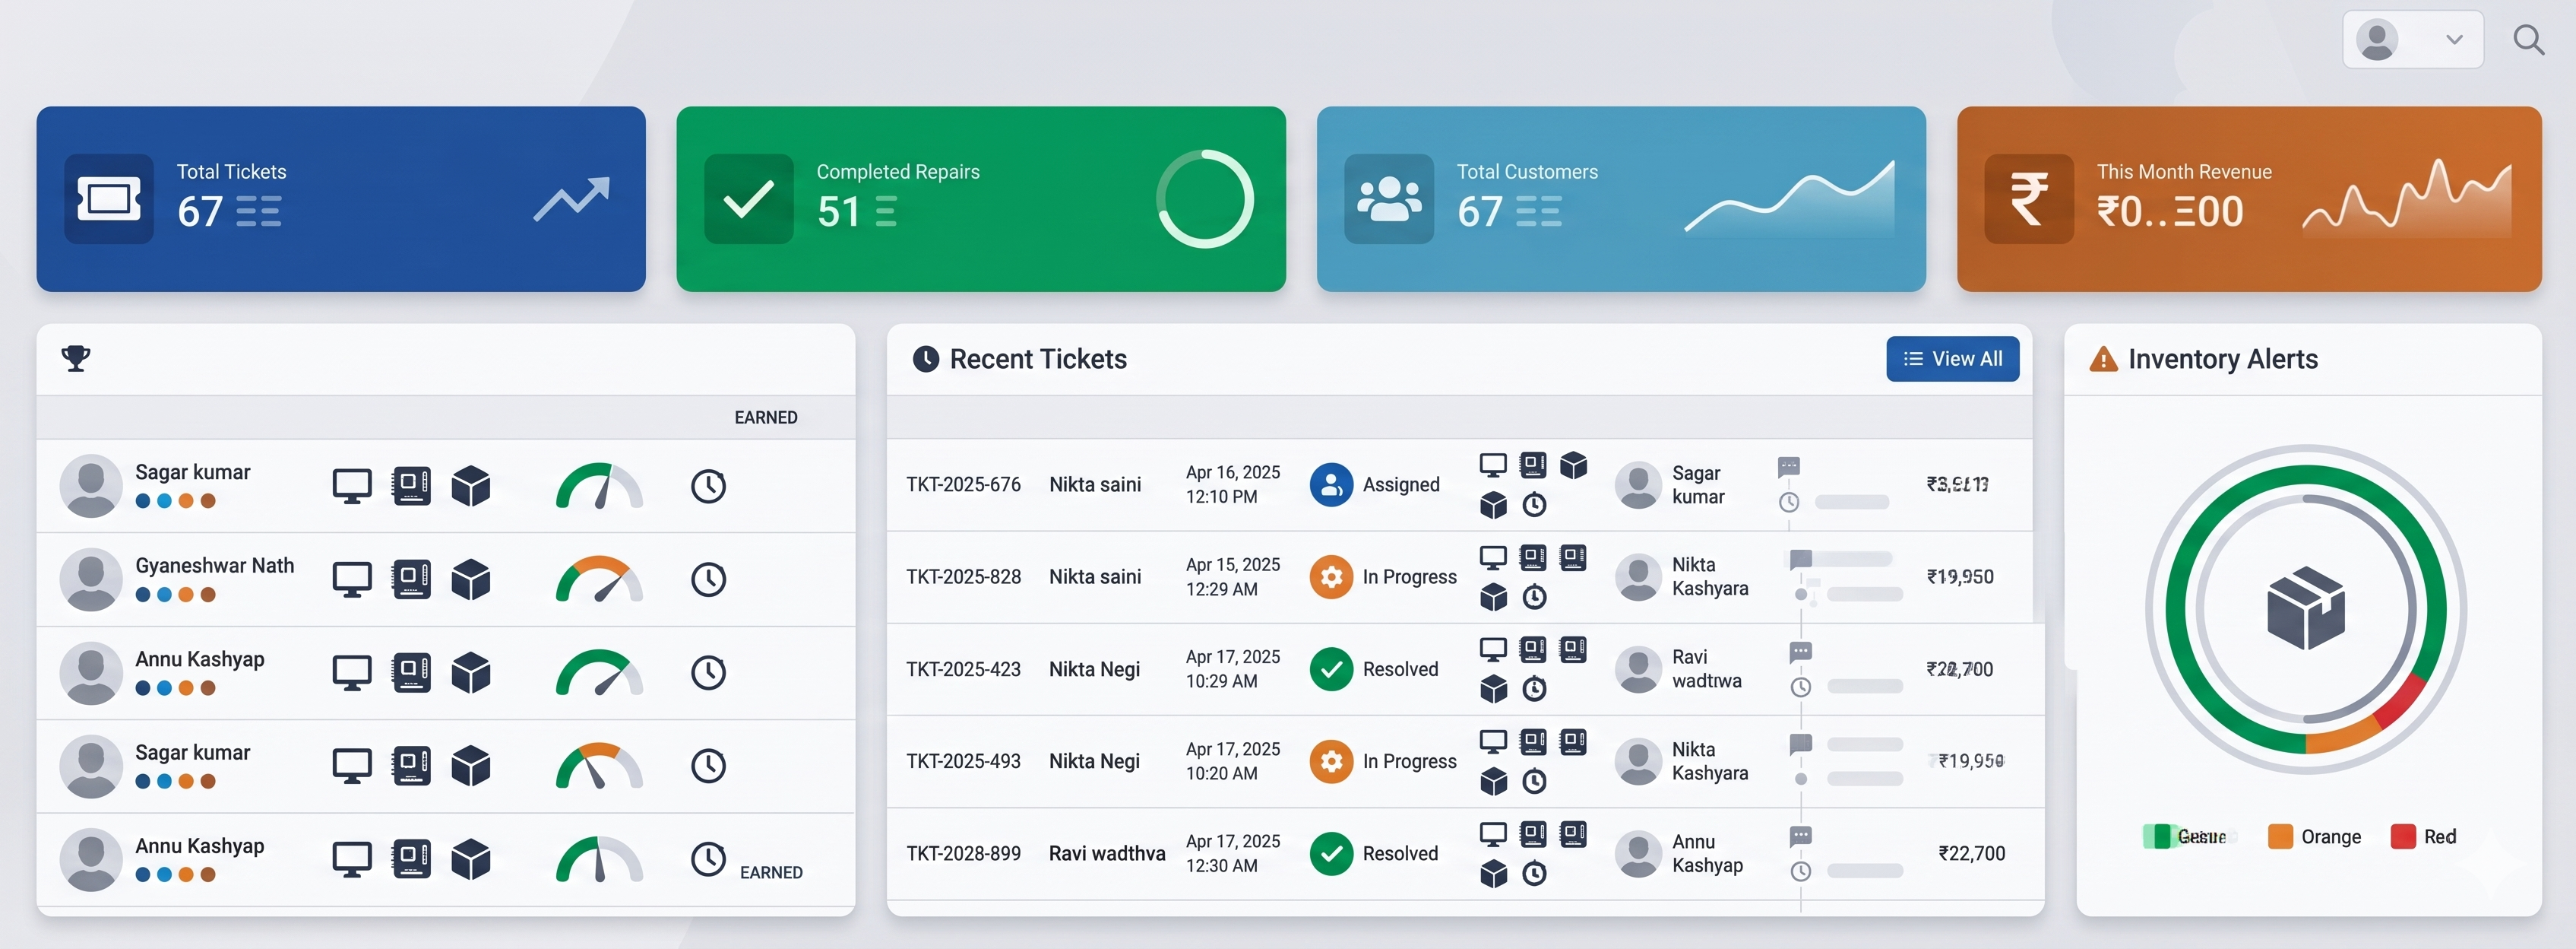Click amount ₹22,700 in last ticket row
This screenshot has height=949, width=2576.
1971,853
